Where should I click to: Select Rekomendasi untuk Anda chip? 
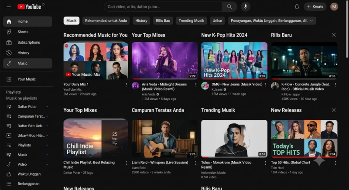tap(106, 20)
